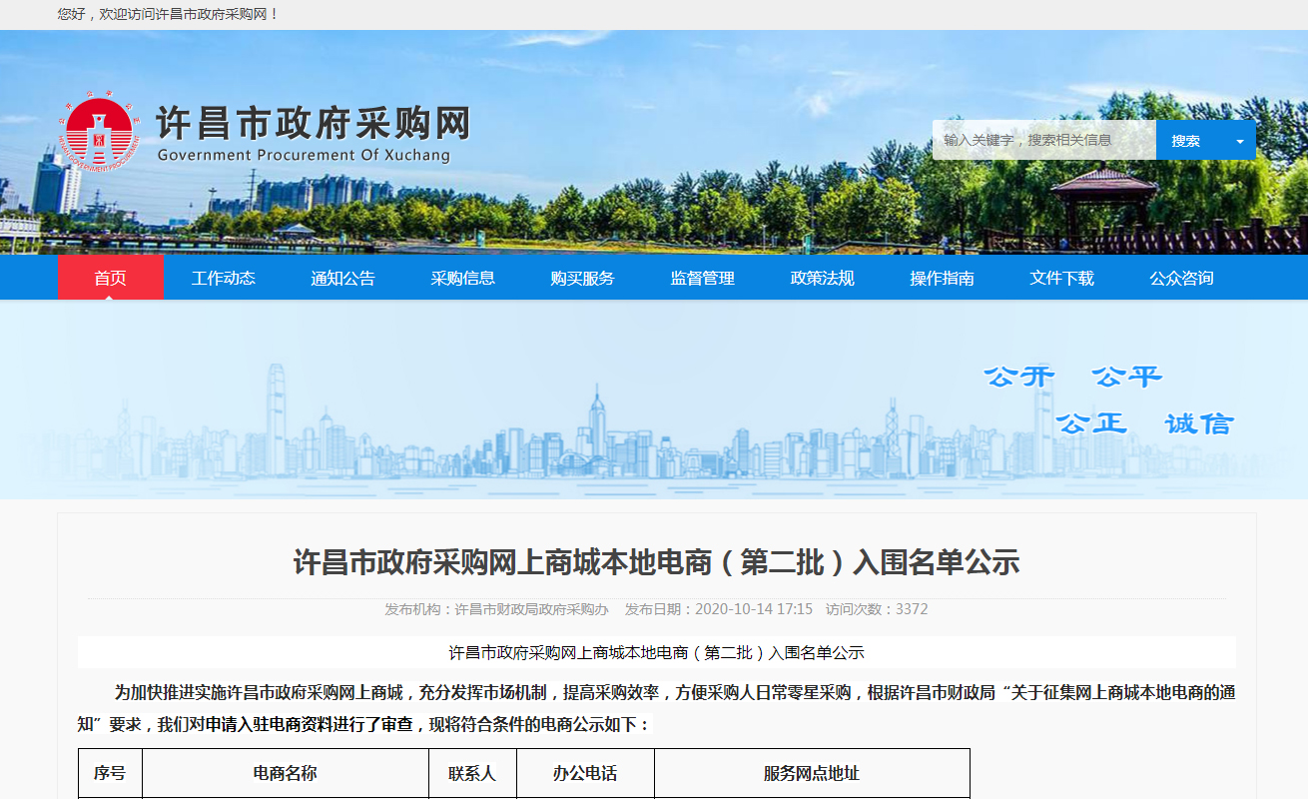Click 发布机构：许昌市财政局政府采购办 text
This screenshot has width=1308, height=799.
click(496, 609)
